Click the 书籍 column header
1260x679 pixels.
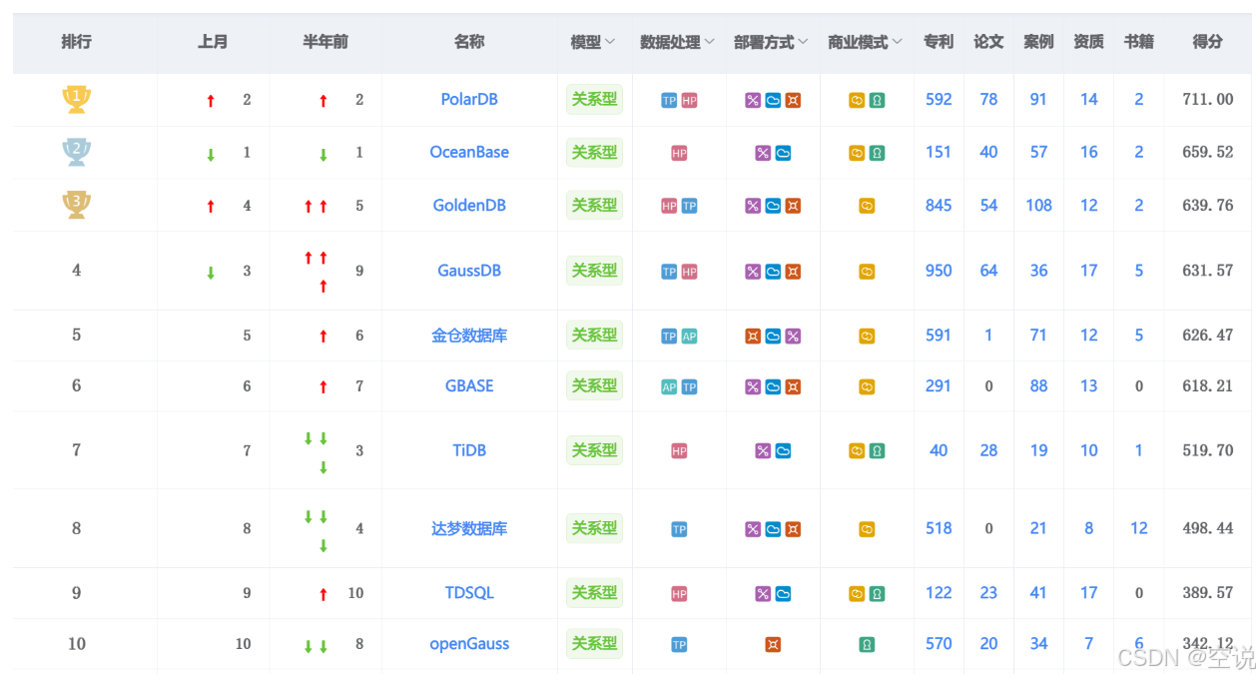(x=1138, y=42)
